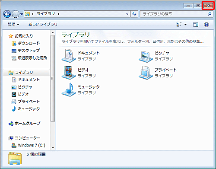The width and height of the screenshot is (216, 169).
Task: Open the view options dropdown arrow
Action: pyautogui.click(x=185, y=25)
